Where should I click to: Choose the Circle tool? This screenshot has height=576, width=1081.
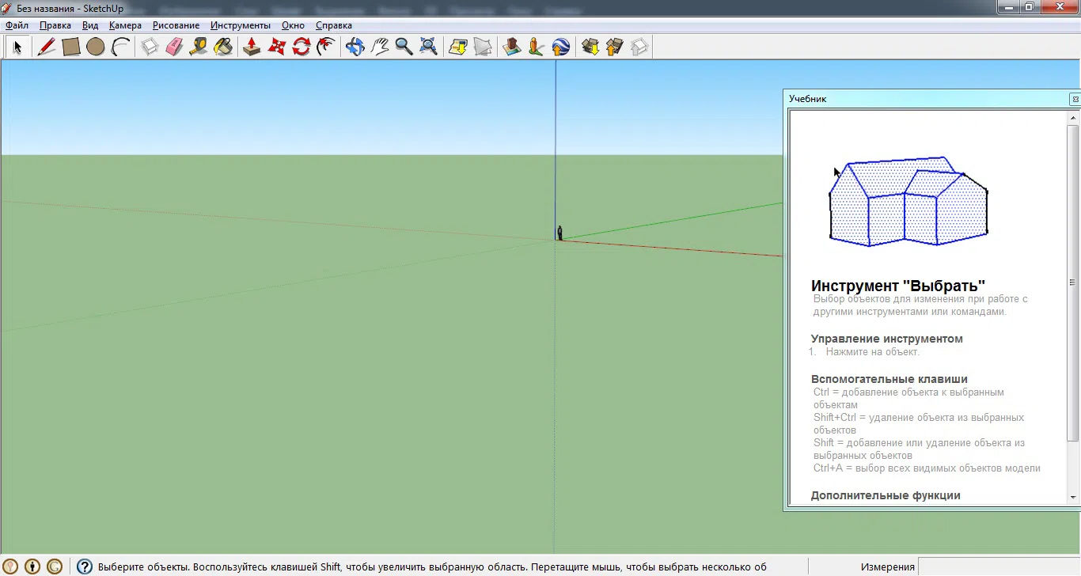coord(96,47)
